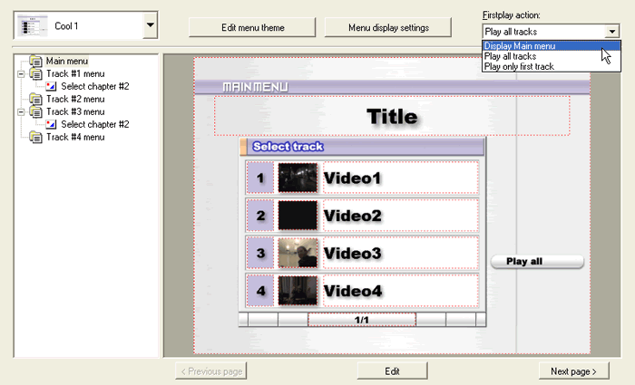Screen dimensions: 635x385
Task: Select Track #2 menu tree item
Action: pos(75,99)
